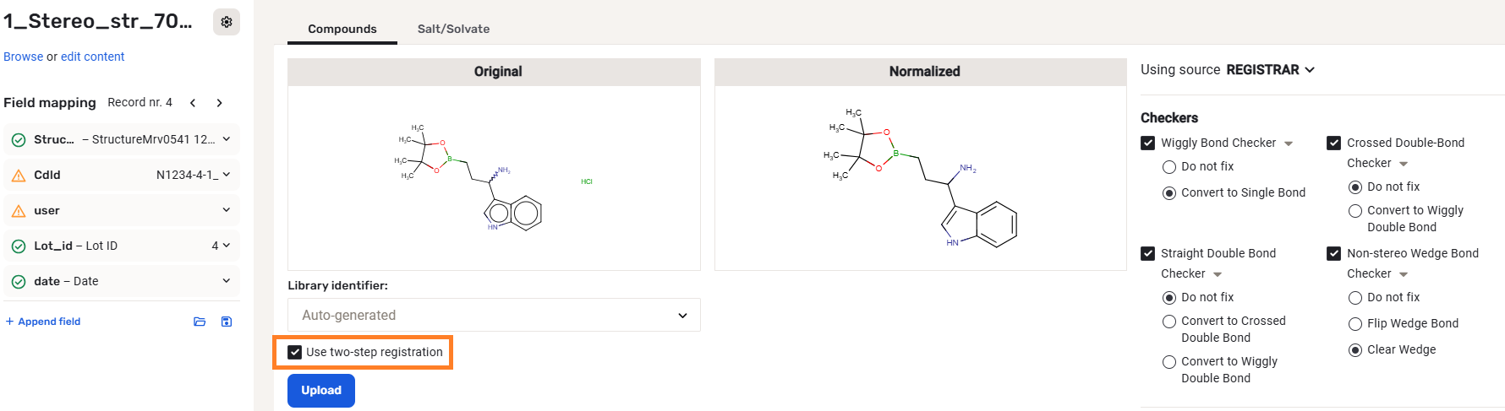
Task: Uncheck Use two-step registration
Action: click(295, 352)
